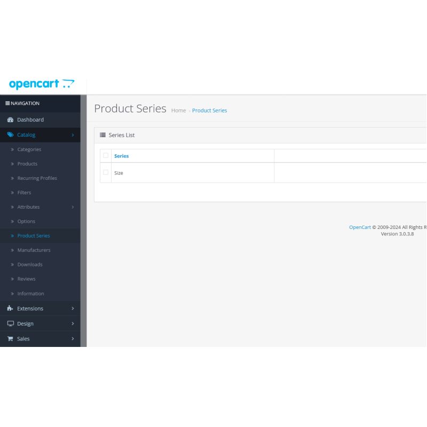Open the Manufacturers menu item

[x=34, y=250]
